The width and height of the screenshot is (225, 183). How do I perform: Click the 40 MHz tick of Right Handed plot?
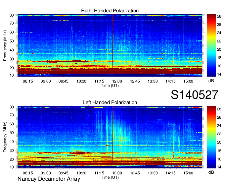(x=12, y=50)
